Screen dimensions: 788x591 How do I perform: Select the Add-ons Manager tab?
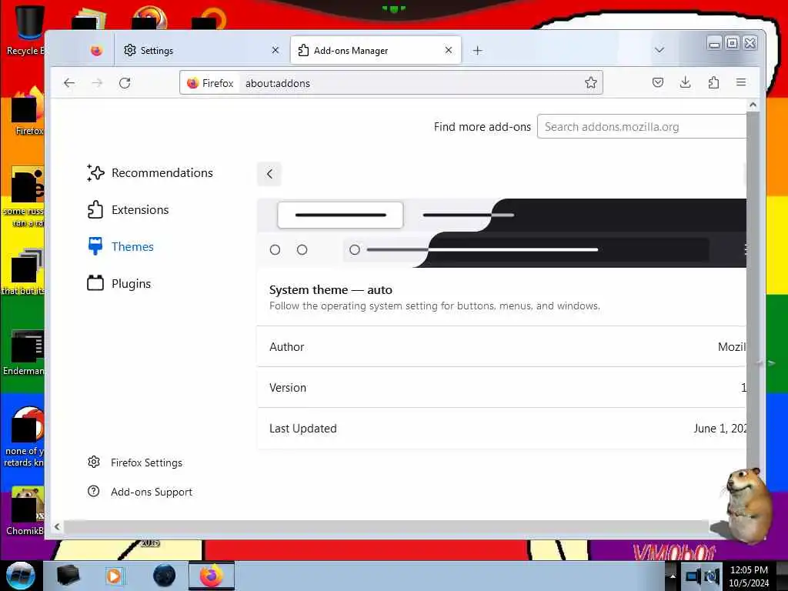[376, 50]
